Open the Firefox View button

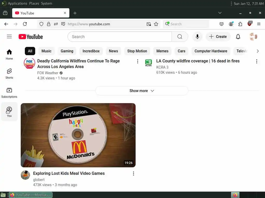tap(5, 13)
